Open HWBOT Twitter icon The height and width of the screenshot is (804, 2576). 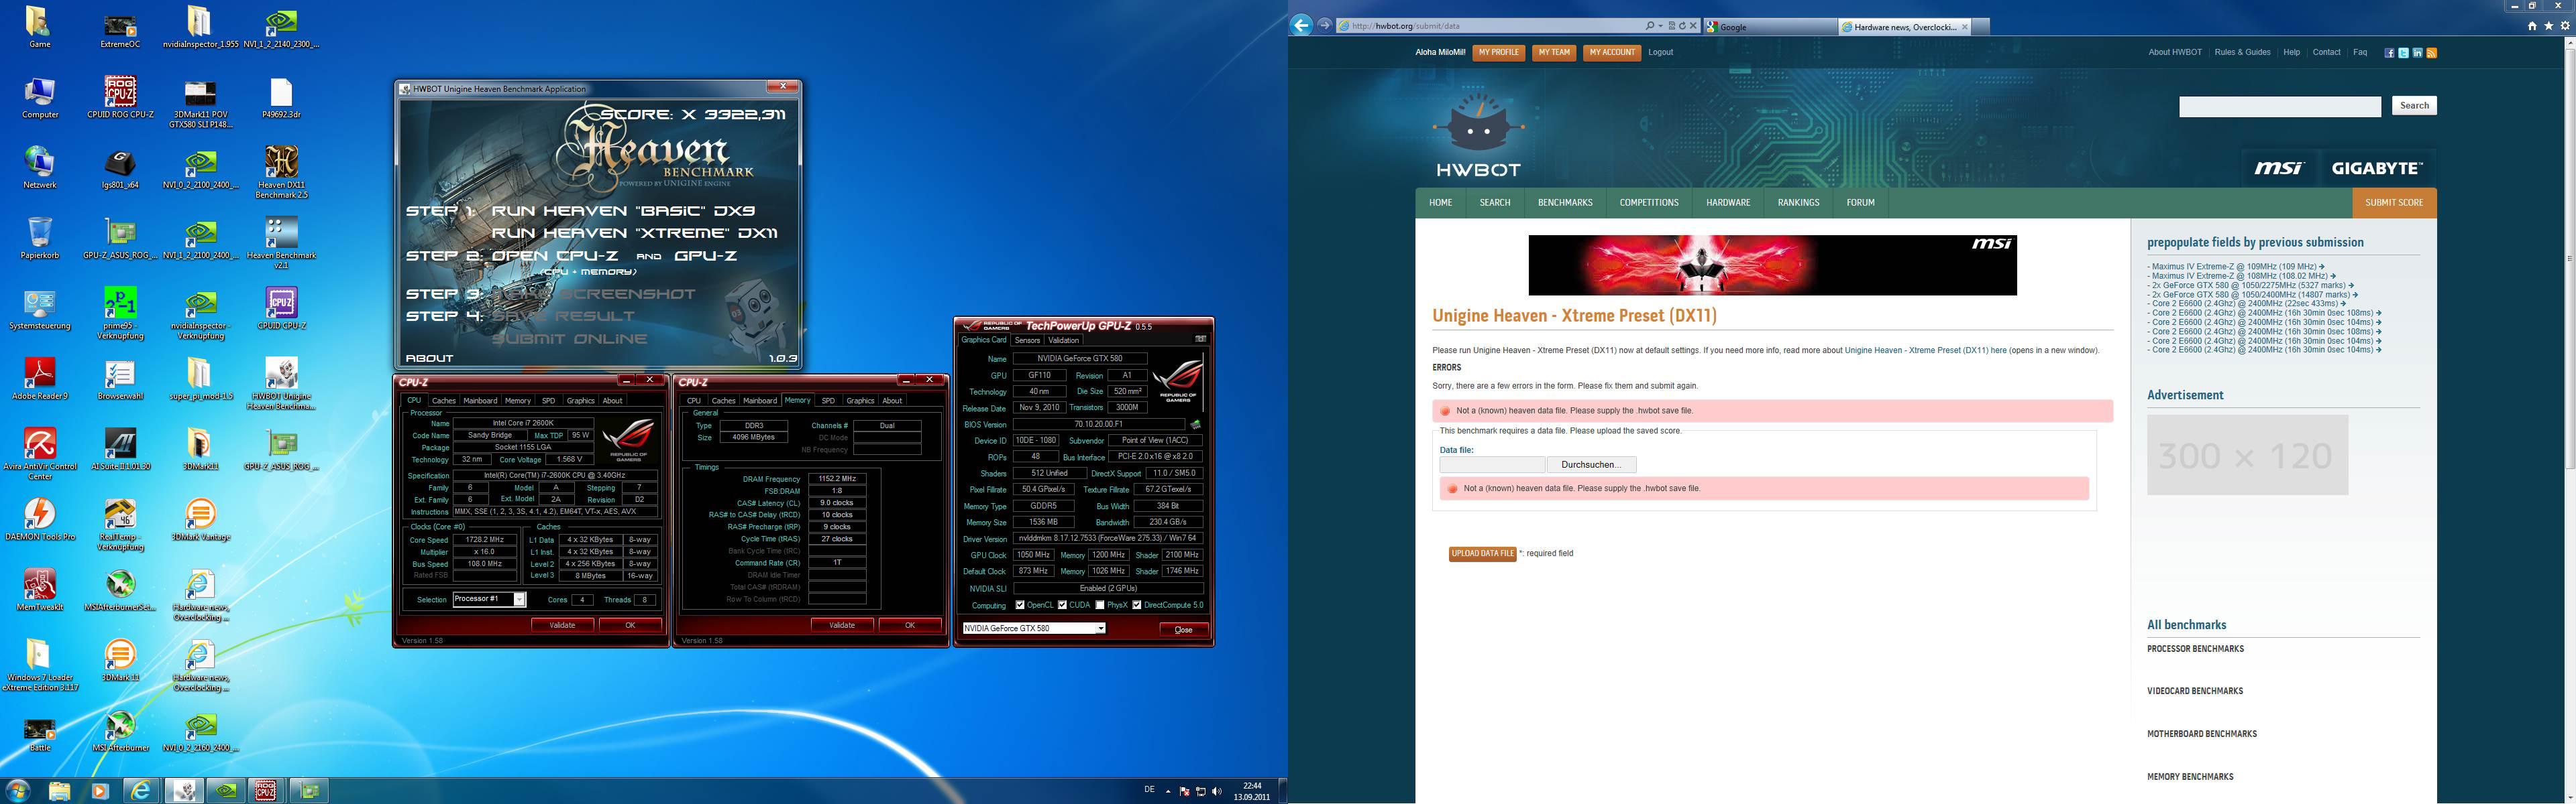coord(2403,53)
